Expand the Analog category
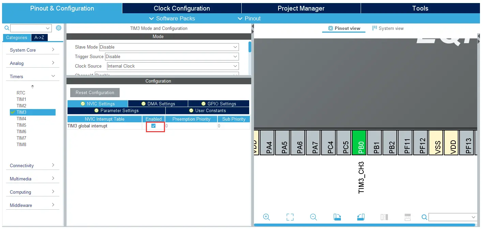Screen dimensions: 482x229 click(32, 63)
